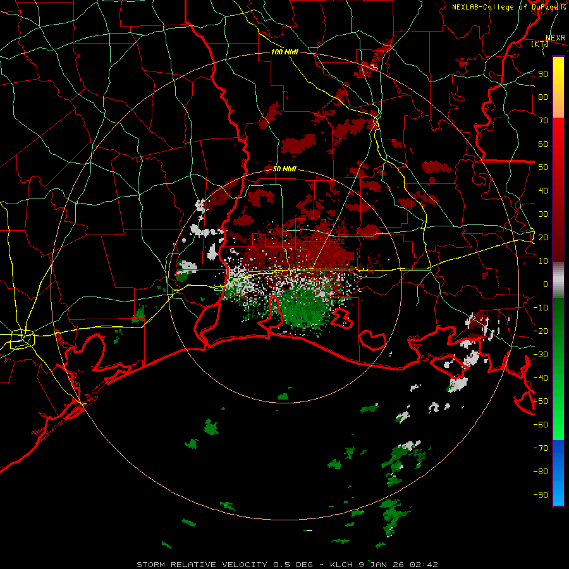Click the -20 value on velocity scale
This screenshot has width=569, height=569.
click(541, 331)
